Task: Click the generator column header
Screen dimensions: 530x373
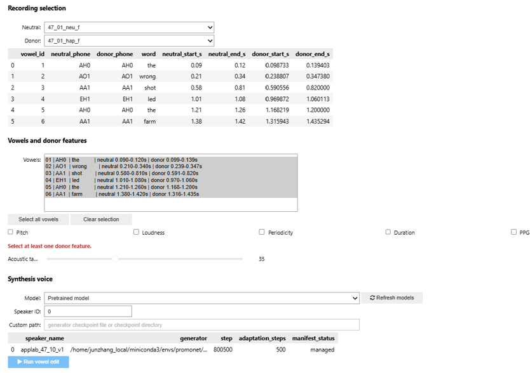Action: (x=193, y=338)
